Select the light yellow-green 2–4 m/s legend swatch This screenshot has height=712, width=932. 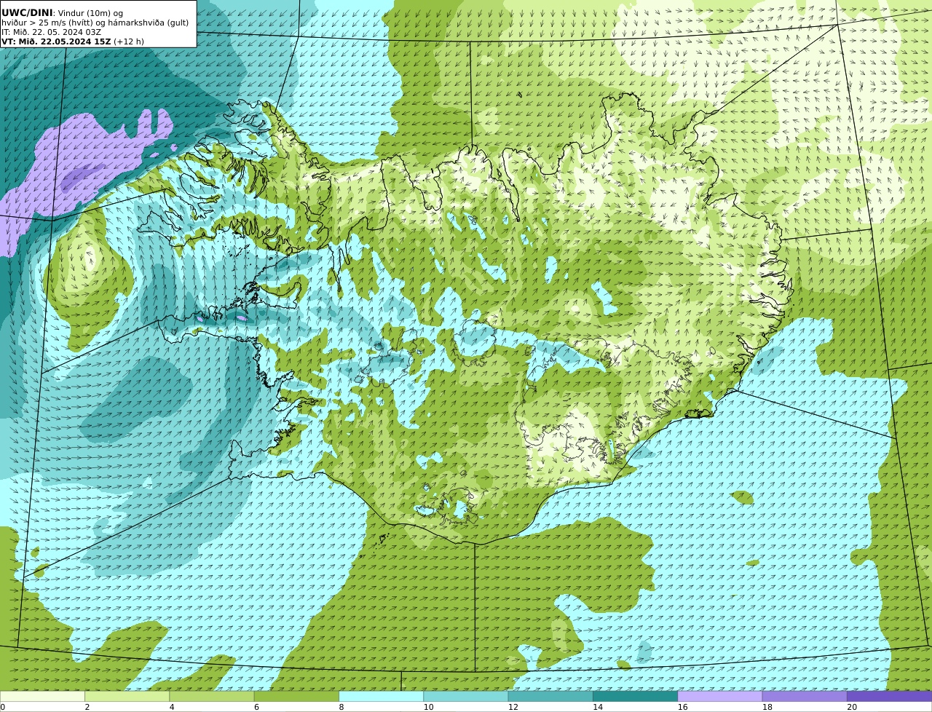pyautogui.click(x=127, y=696)
